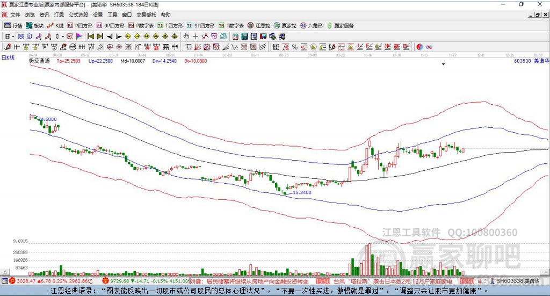Open the 行情 quotes view
The width and height of the screenshot is (550, 296).
(13, 26)
